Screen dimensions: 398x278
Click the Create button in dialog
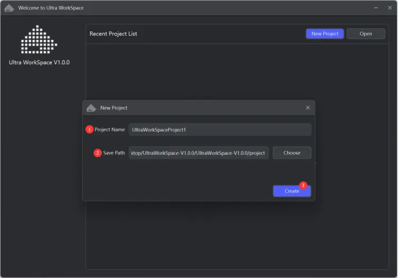point(292,191)
